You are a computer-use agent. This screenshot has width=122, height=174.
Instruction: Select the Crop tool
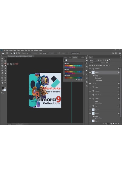click(x=2, y=66)
